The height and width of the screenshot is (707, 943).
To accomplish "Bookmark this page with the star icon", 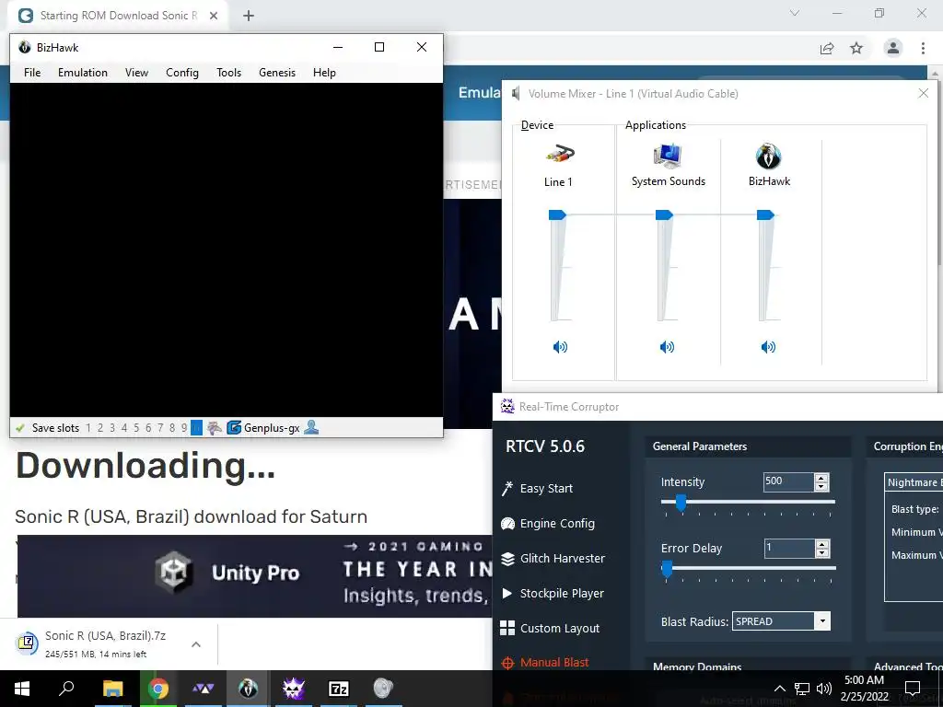I will coord(856,48).
